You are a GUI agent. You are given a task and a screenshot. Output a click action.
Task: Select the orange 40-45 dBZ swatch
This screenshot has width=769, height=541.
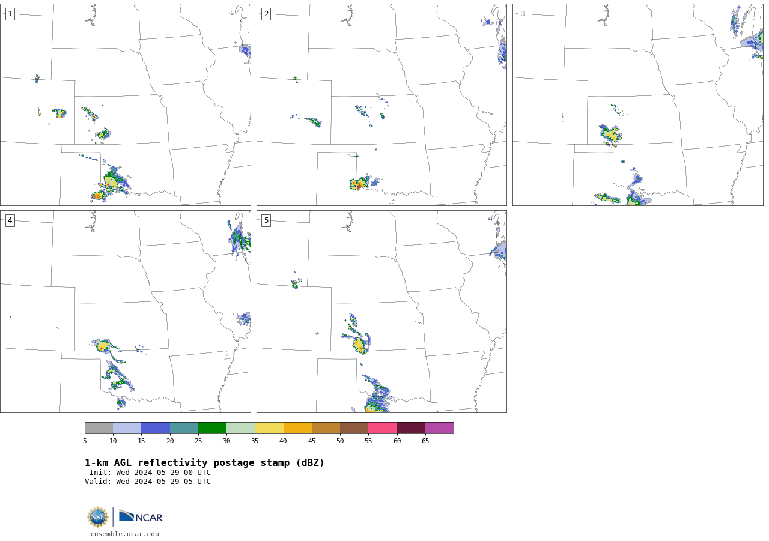coord(297,428)
